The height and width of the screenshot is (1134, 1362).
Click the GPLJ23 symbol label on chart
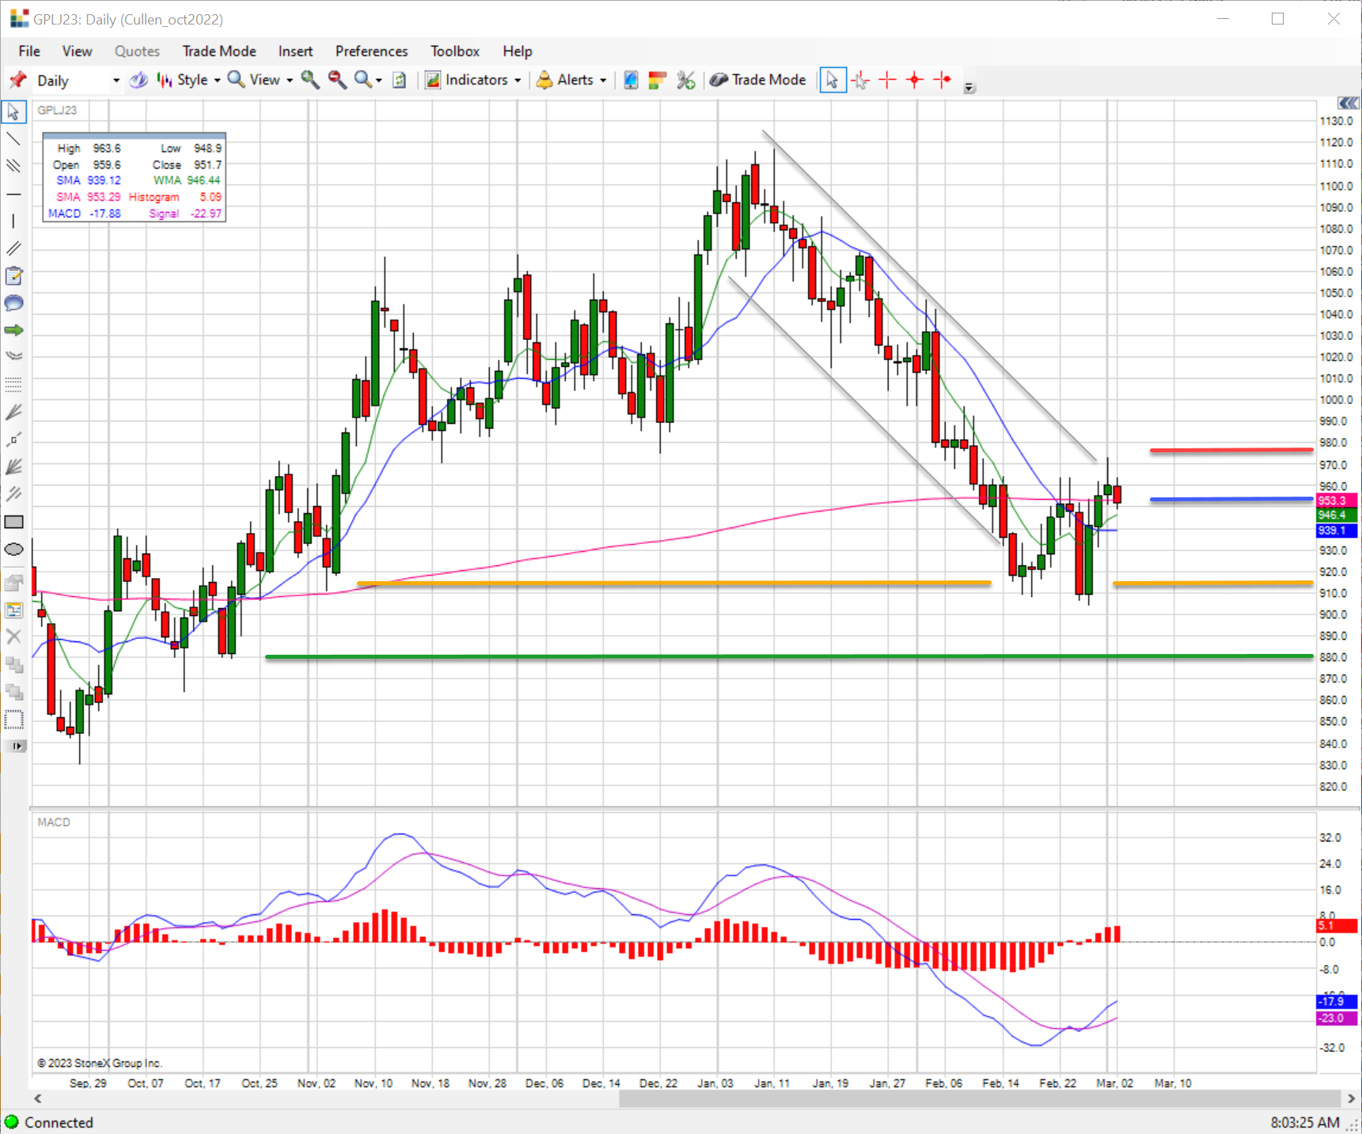click(x=57, y=110)
